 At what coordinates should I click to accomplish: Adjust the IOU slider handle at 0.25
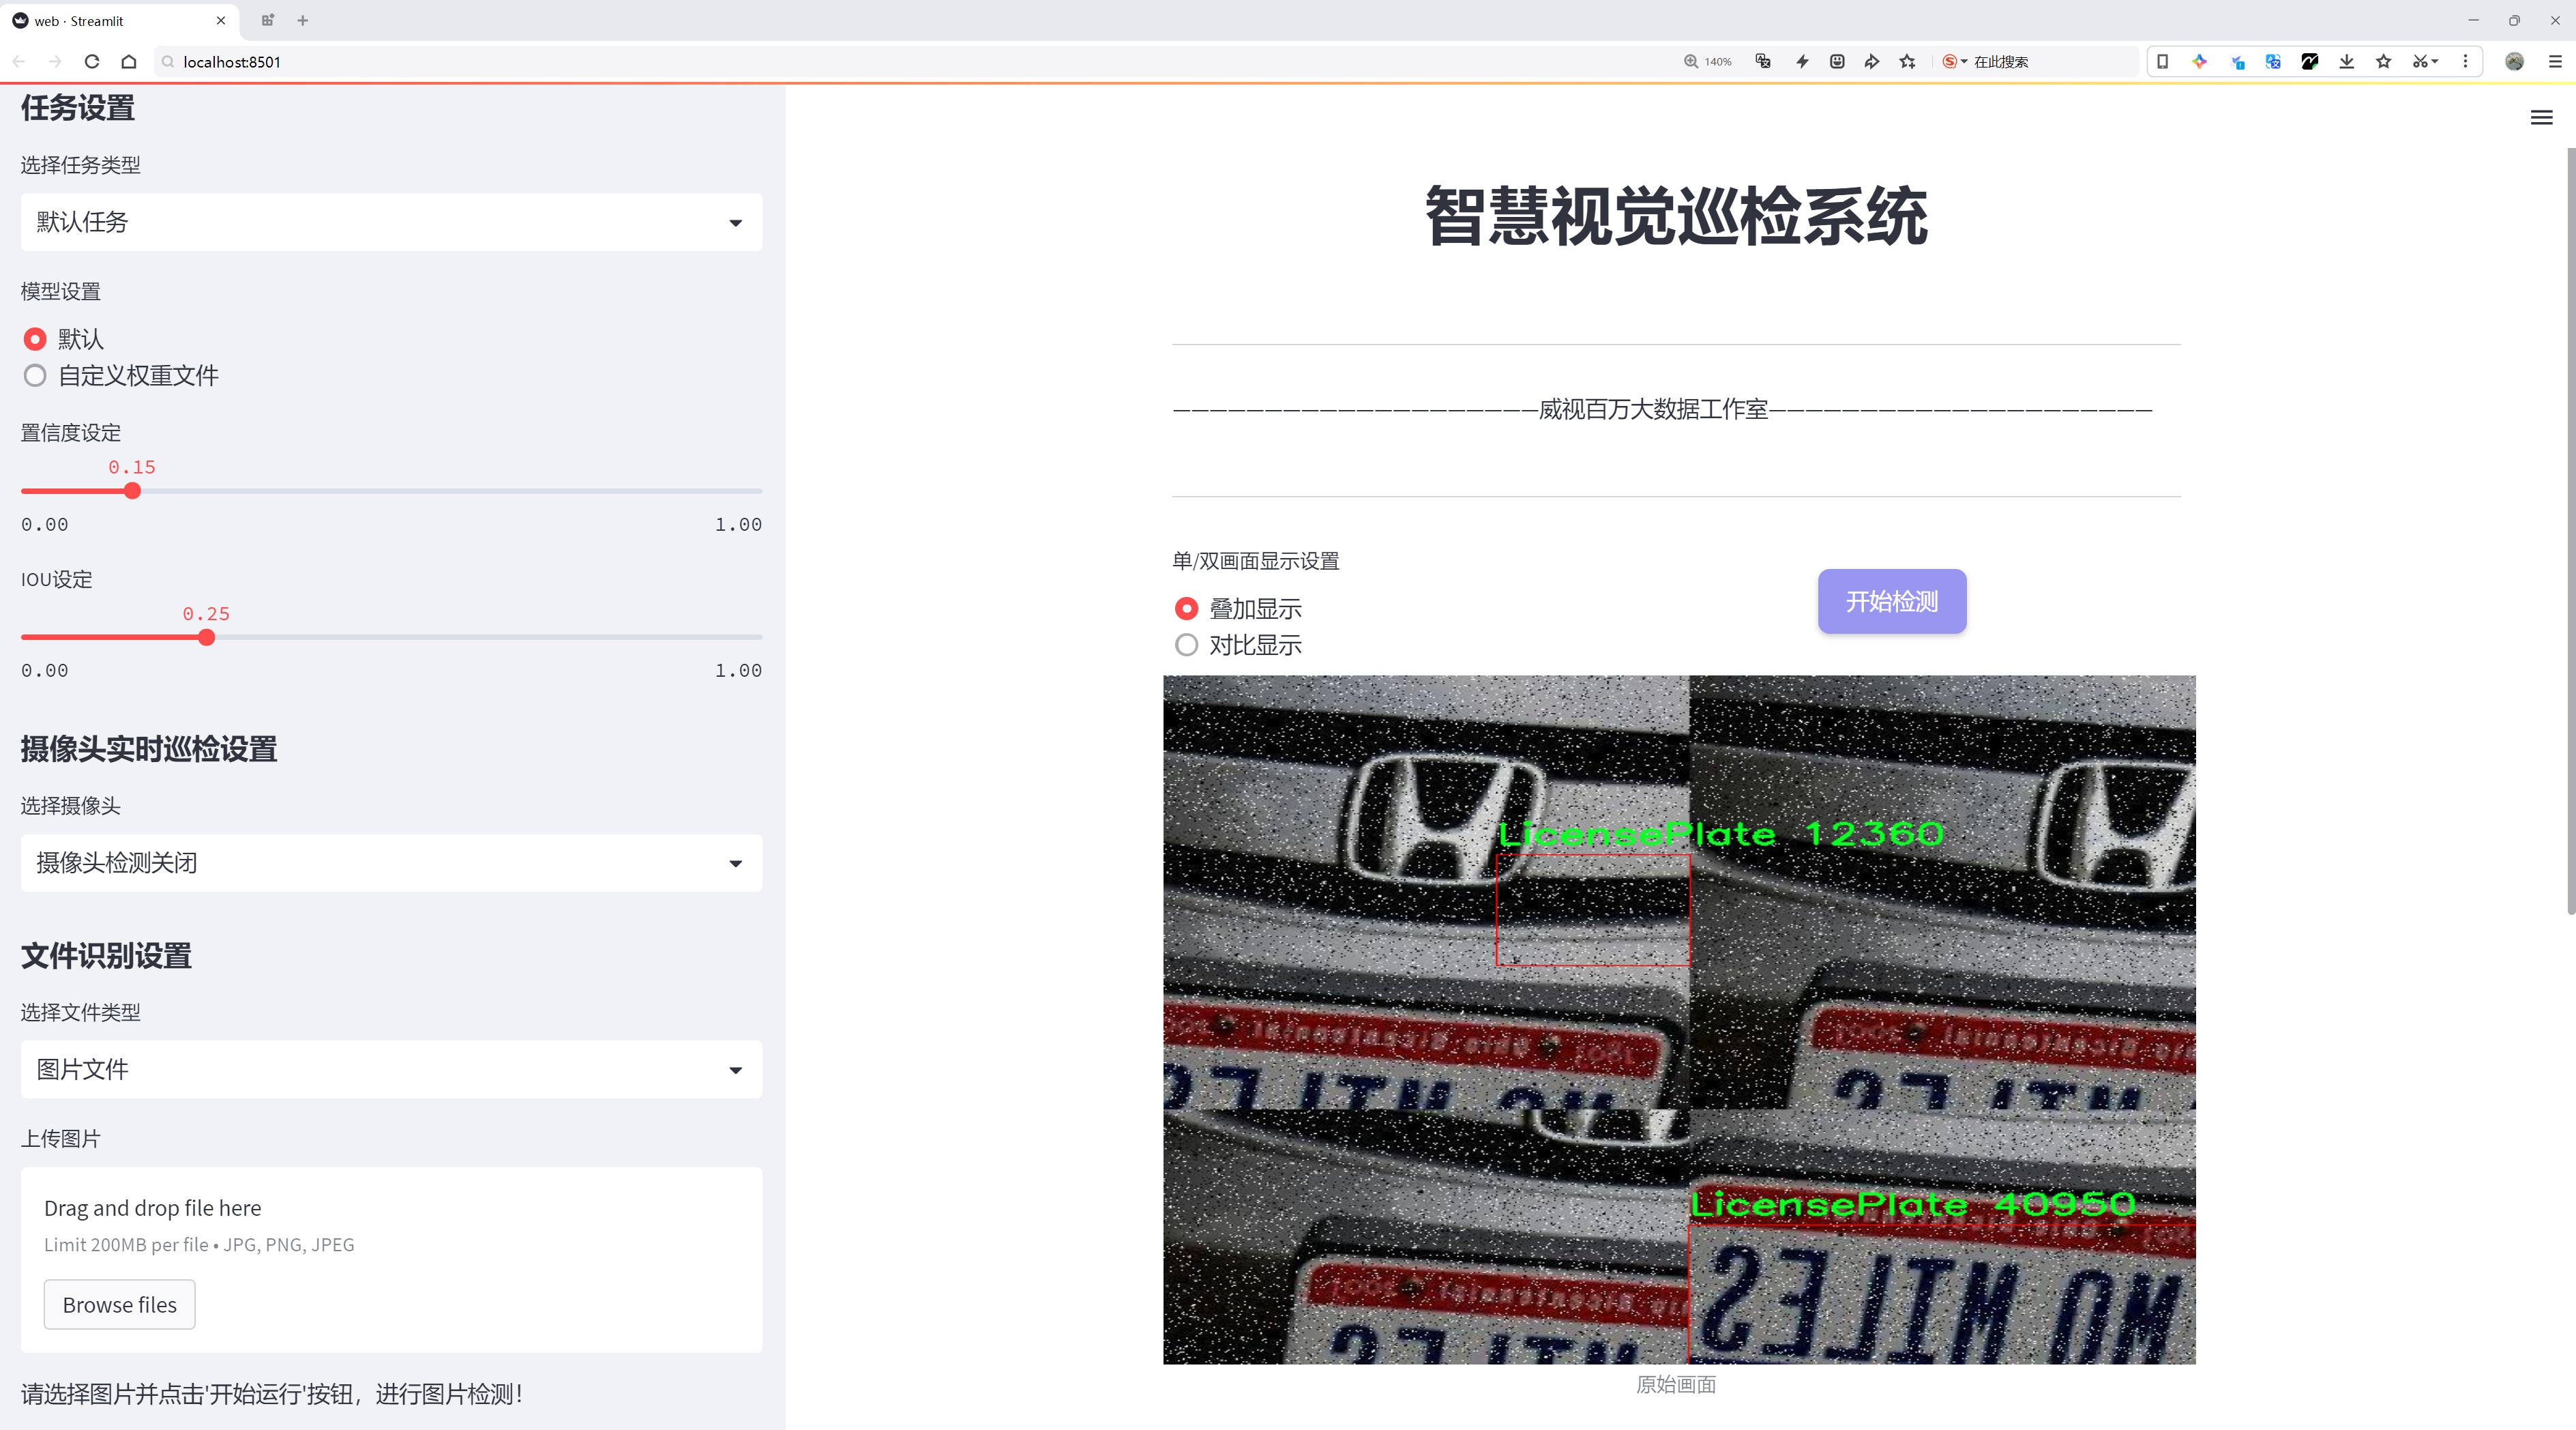[206, 637]
